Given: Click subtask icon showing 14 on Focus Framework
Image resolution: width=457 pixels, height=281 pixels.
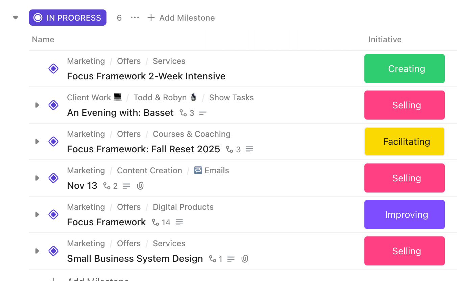Looking at the screenshot, I should coord(155,222).
